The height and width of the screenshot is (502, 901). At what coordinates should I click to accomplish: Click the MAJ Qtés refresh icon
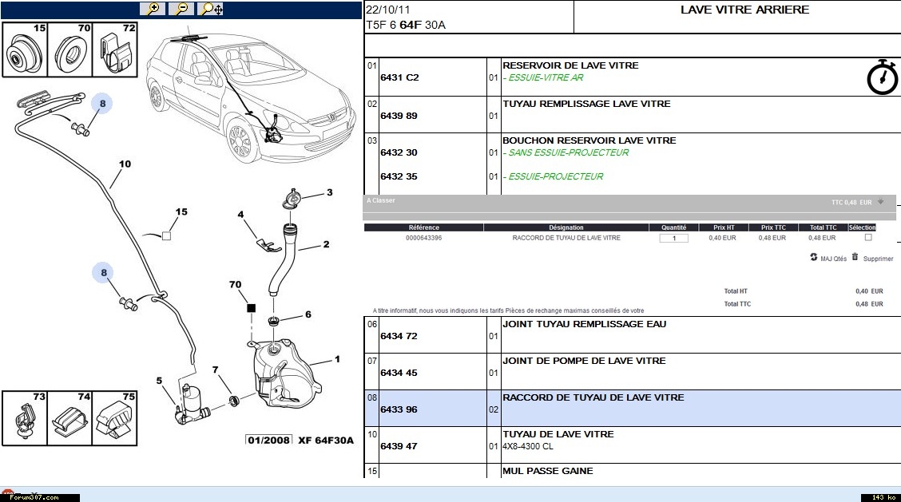point(813,258)
